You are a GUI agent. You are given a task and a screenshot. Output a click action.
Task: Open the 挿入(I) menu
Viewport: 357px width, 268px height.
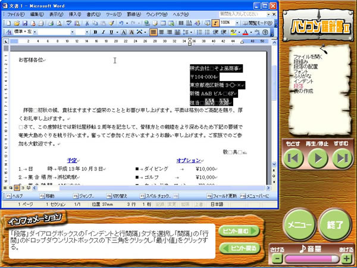pyautogui.click(x=75, y=14)
